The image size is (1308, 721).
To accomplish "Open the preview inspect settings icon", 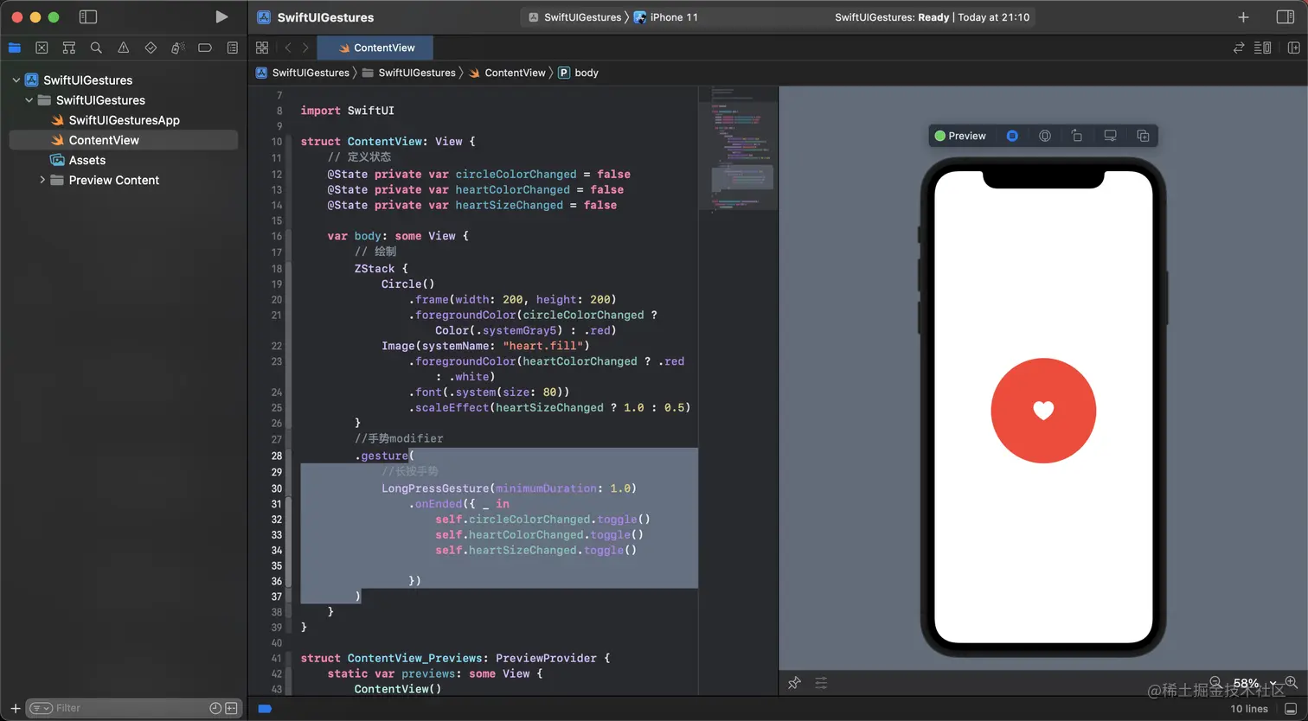I will click(x=1045, y=136).
